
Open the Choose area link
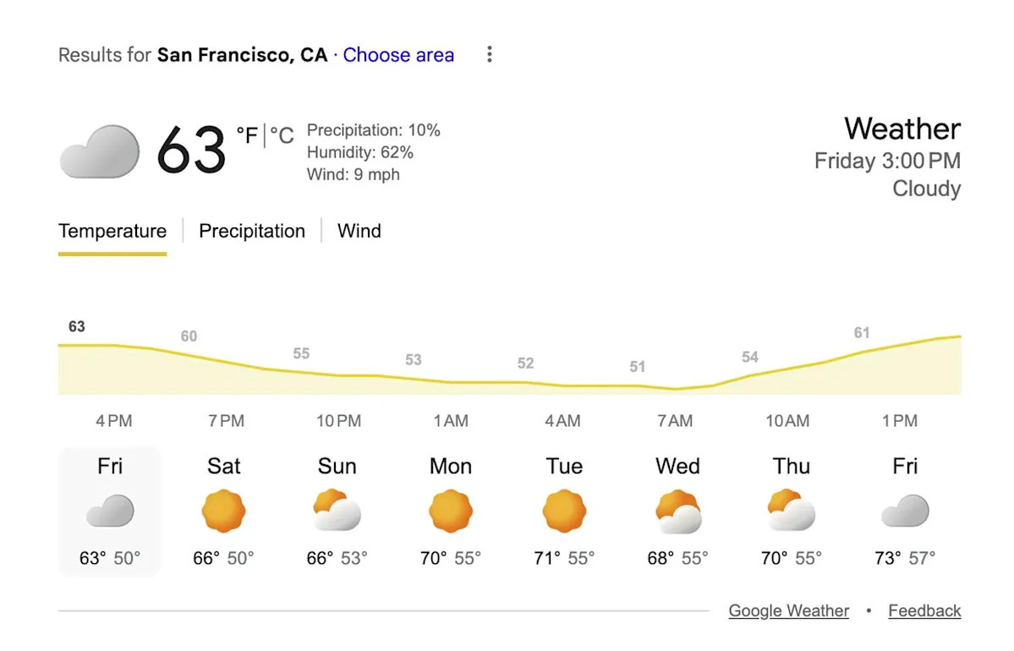398,55
